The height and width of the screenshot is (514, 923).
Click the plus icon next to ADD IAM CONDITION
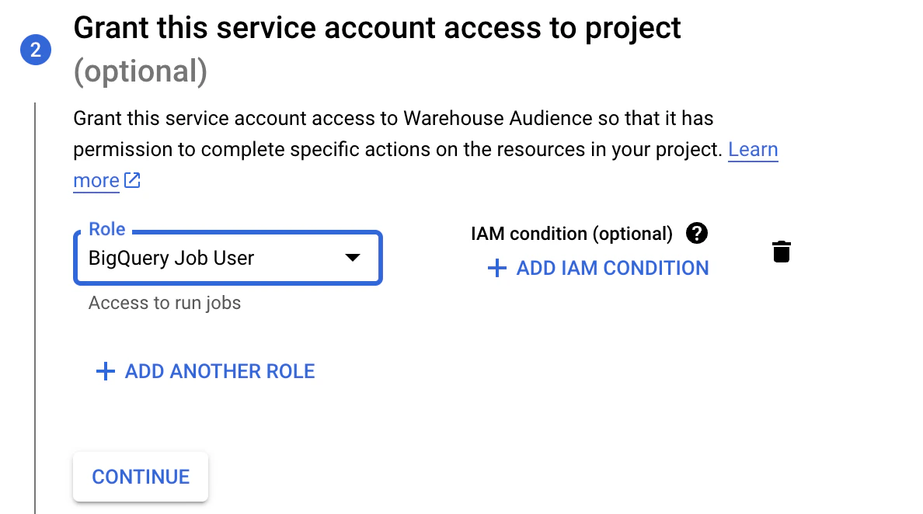(496, 268)
